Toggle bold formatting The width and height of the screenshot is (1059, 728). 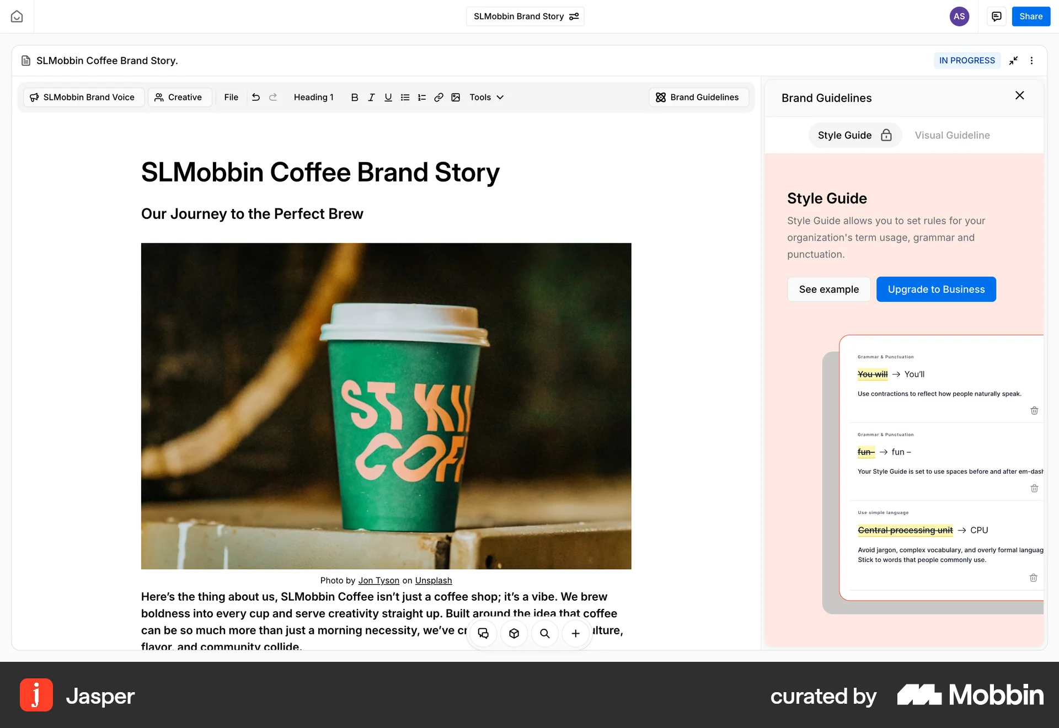click(355, 98)
